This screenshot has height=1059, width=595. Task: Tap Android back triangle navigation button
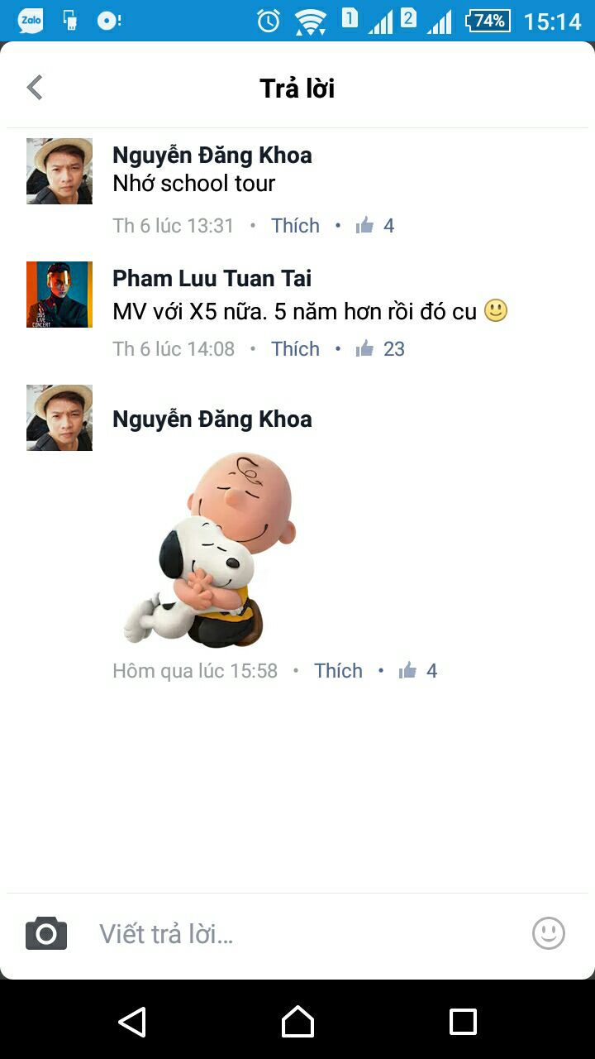tap(132, 1021)
